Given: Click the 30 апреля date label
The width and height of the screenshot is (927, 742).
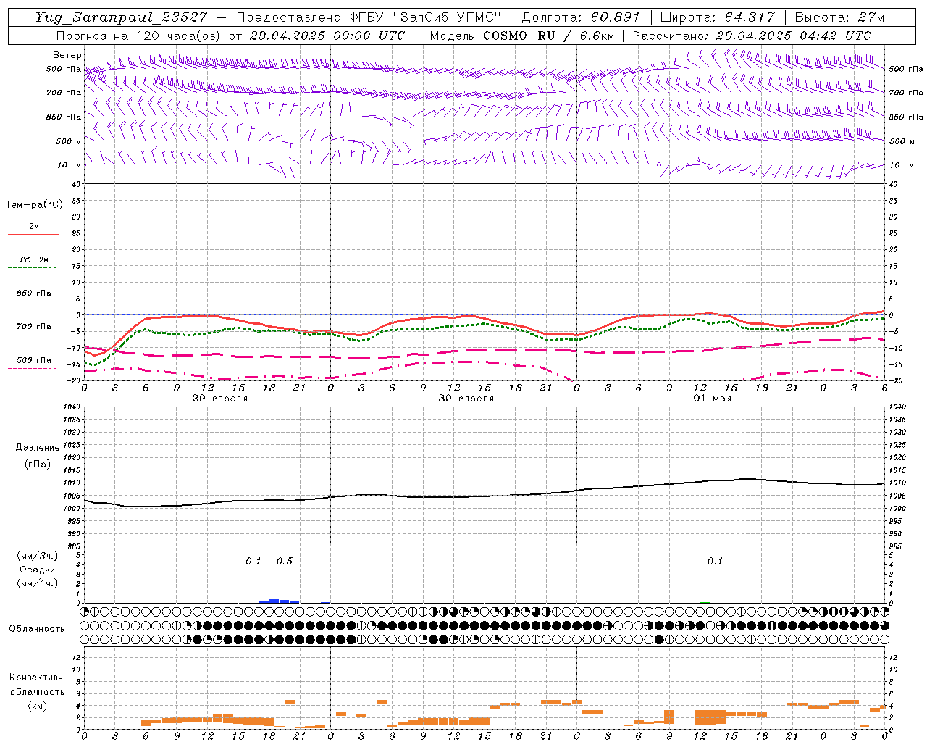Looking at the screenshot, I should point(466,399).
